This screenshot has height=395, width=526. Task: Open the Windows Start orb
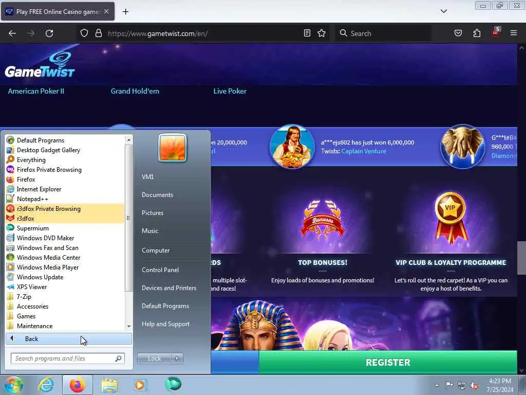[x=13, y=385]
